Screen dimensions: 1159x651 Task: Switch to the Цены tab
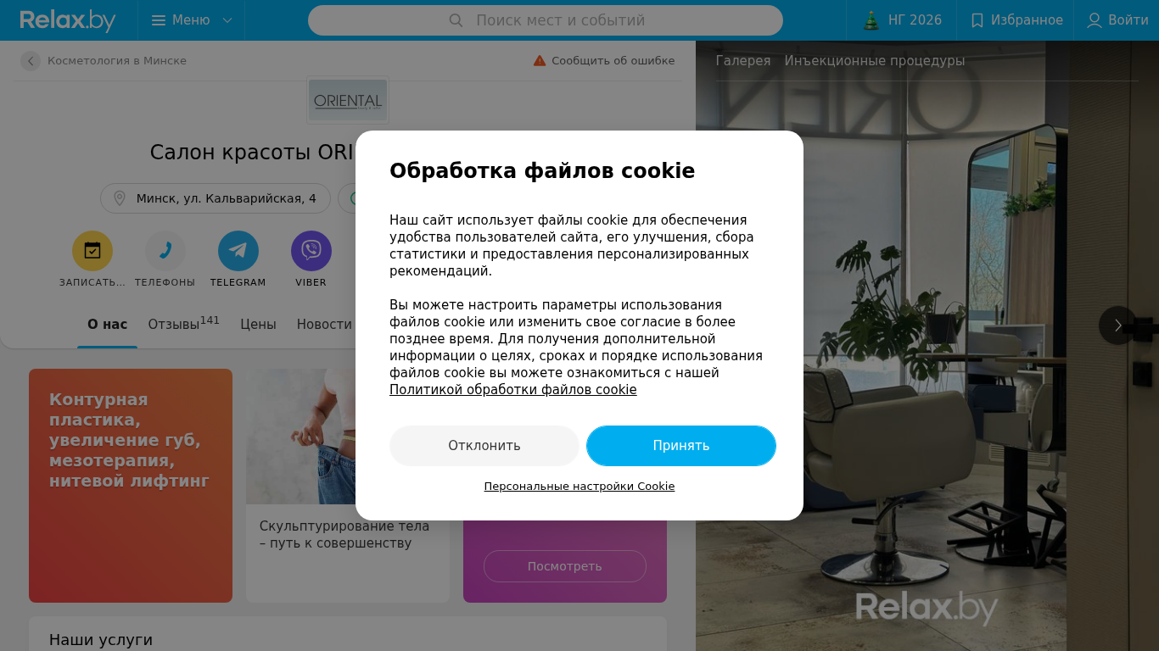(x=258, y=324)
